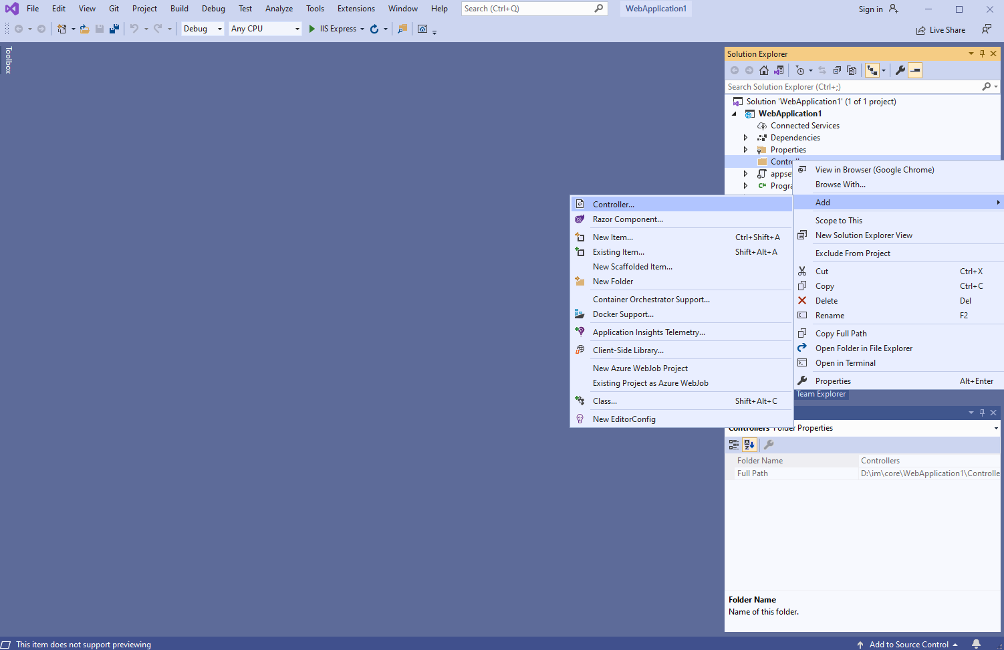Image resolution: width=1004 pixels, height=650 pixels.
Task: Click the Collapse All icon in Solution Explorer
Action: (837, 70)
